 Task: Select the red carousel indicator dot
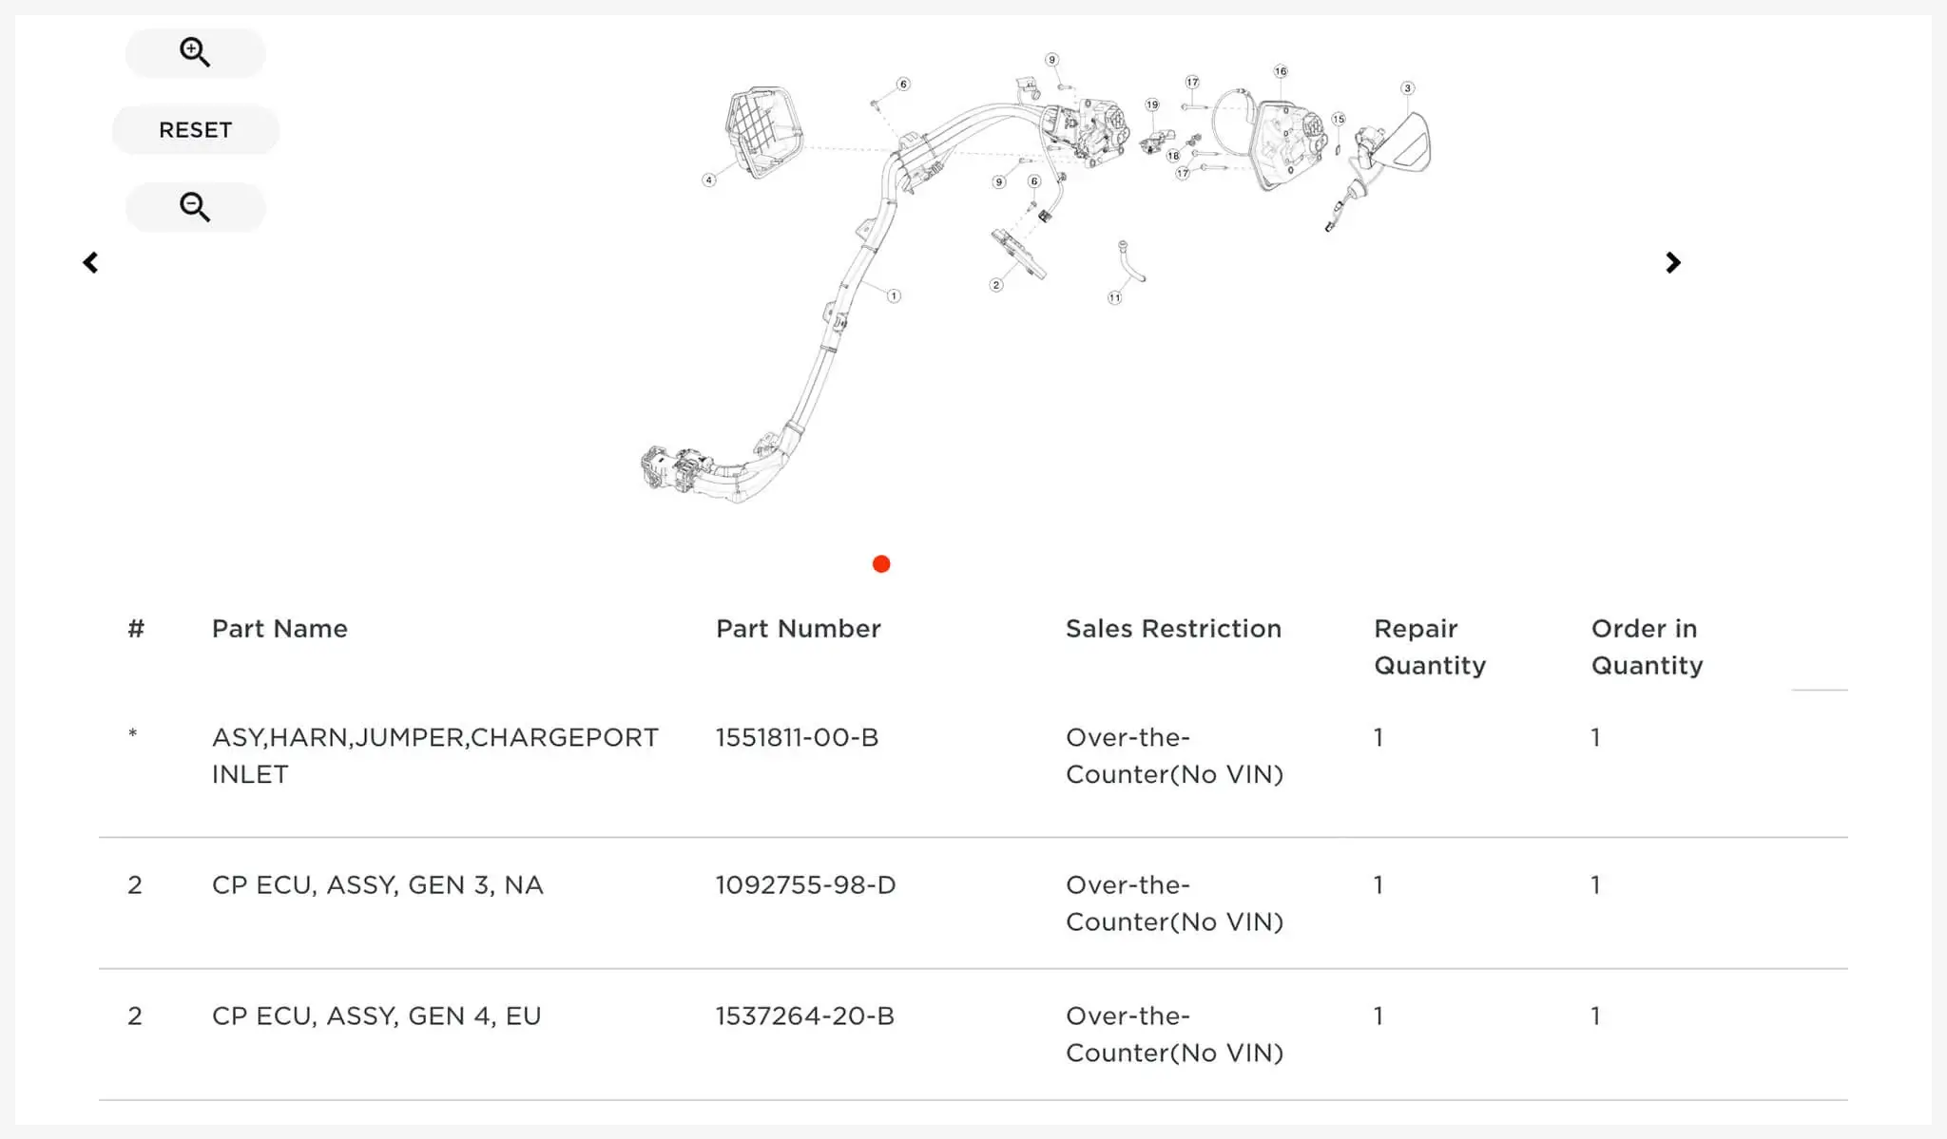click(x=881, y=564)
